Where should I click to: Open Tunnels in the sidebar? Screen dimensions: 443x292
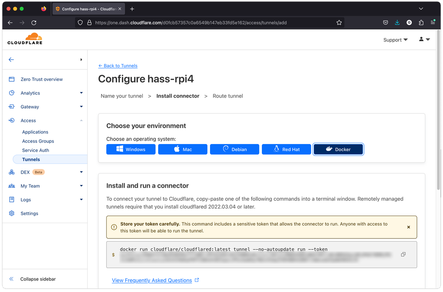31,159
